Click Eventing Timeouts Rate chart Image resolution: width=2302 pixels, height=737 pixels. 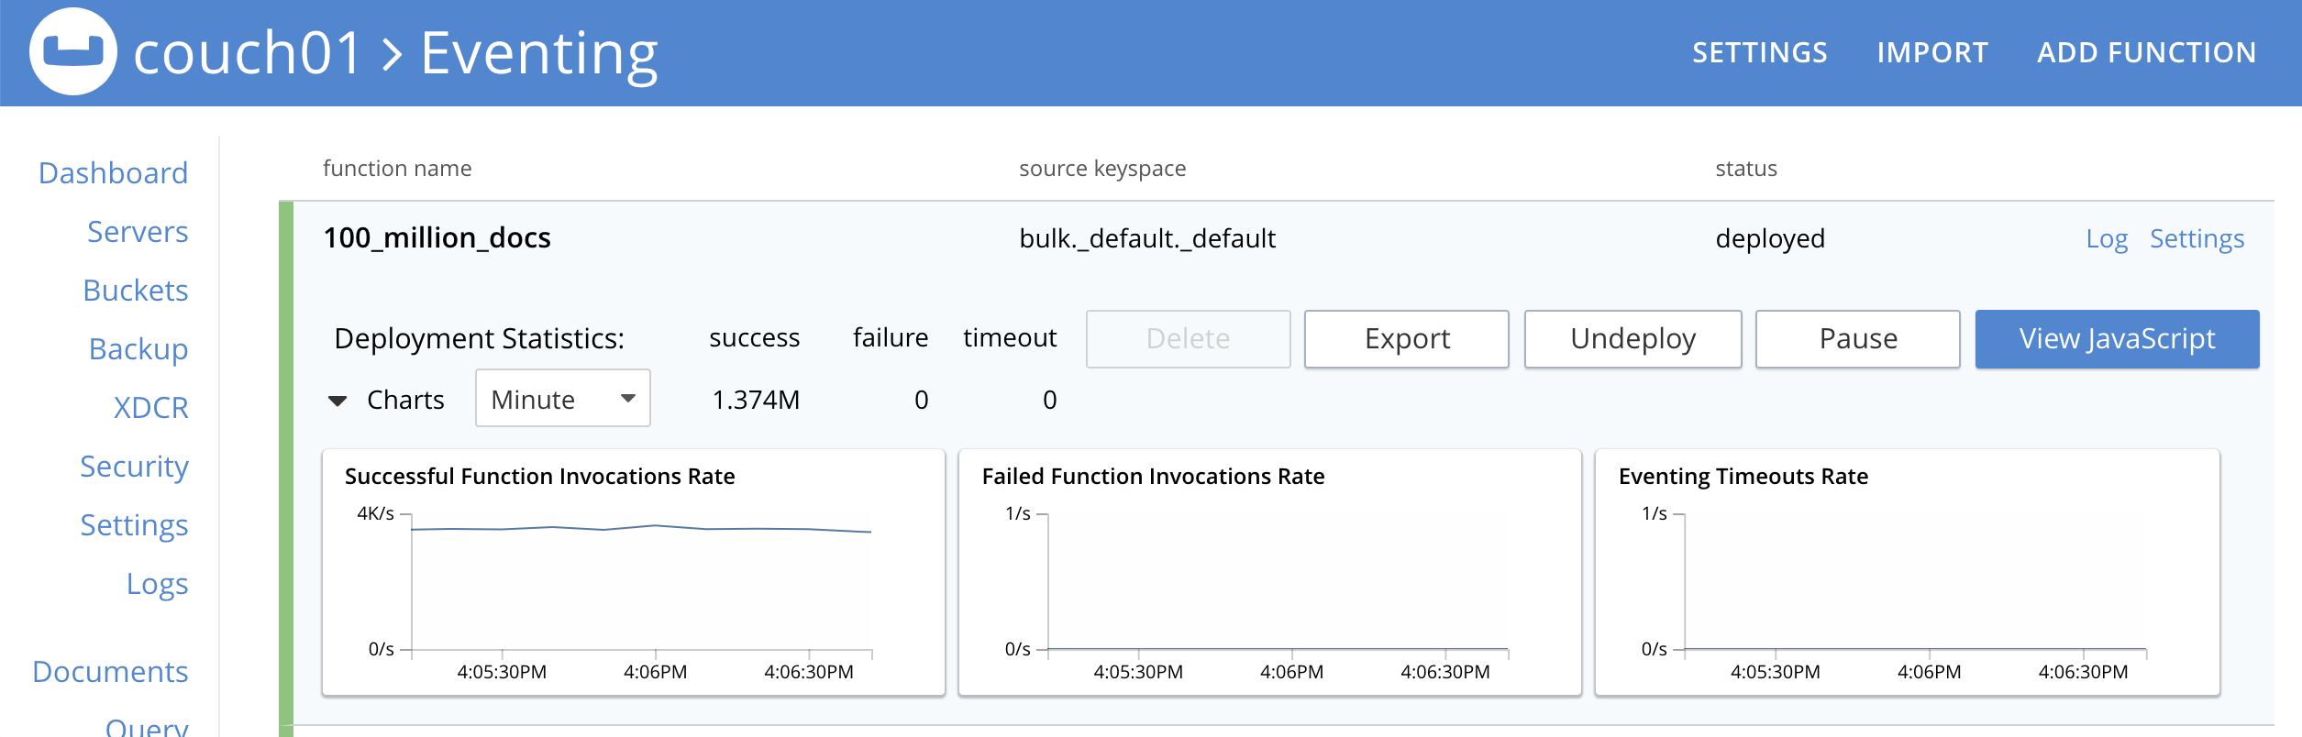pyautogui.click(x=1907, y=572)
